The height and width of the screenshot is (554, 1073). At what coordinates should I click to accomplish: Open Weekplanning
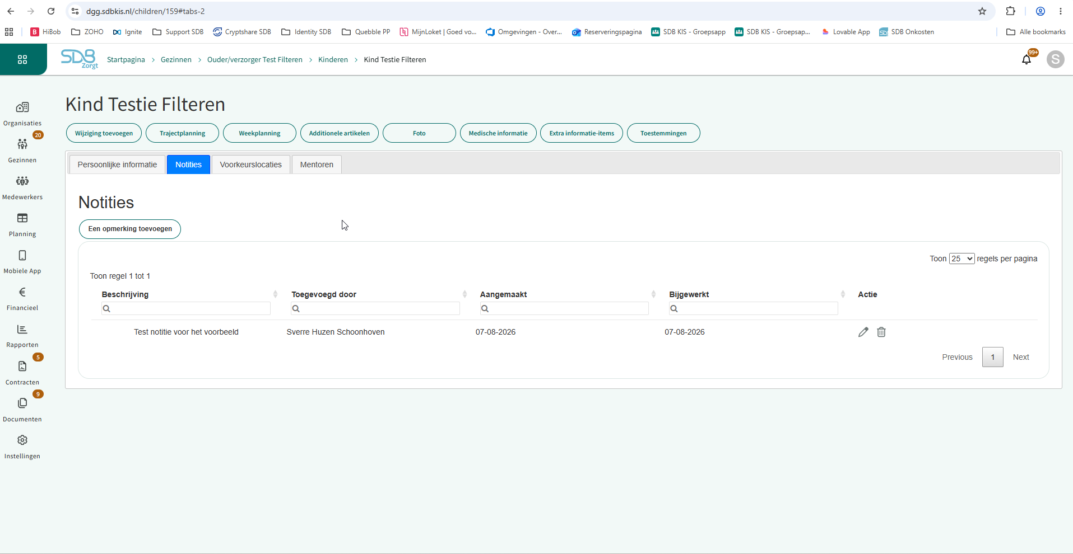[x=259, y=133]
